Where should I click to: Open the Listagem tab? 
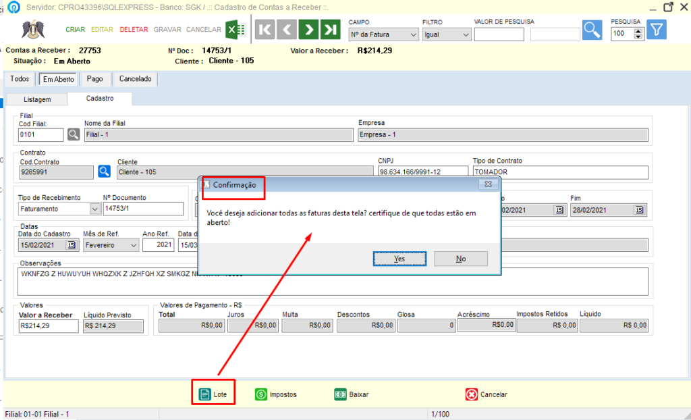(x=38, y=100)
